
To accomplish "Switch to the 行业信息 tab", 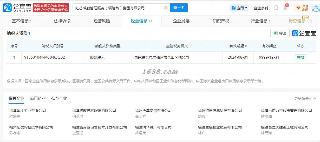I will pos(260,21).
